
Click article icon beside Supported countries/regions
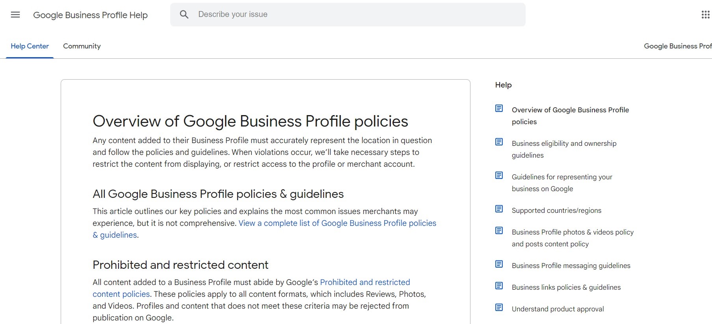(x=499, y=209)
